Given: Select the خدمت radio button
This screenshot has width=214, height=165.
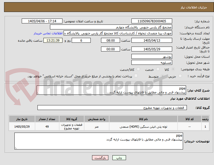Looking at the screenshot, I should pyautogui.click(x=158, y=69).
